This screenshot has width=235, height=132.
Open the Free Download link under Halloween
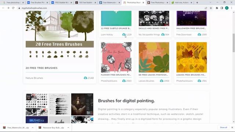[x=184, y=34]
